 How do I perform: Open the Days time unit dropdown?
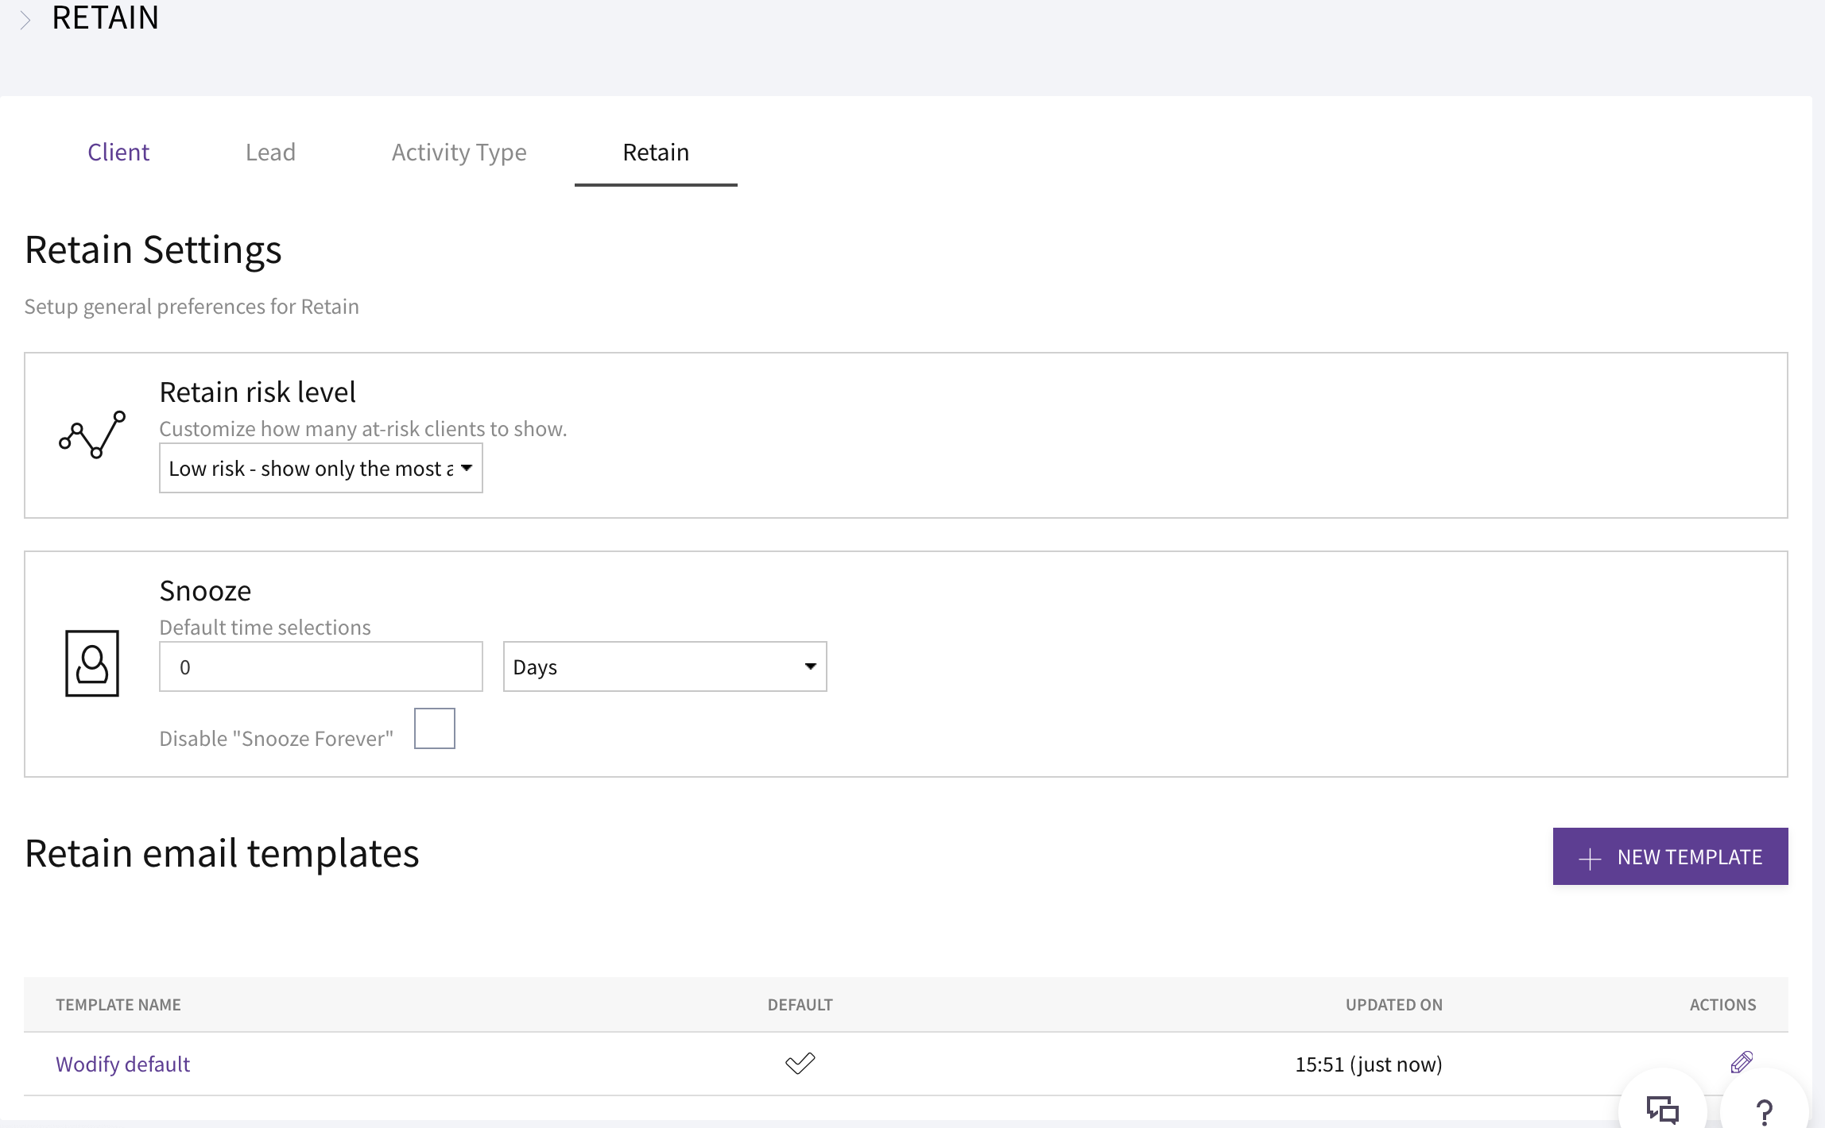click(665, 666)
